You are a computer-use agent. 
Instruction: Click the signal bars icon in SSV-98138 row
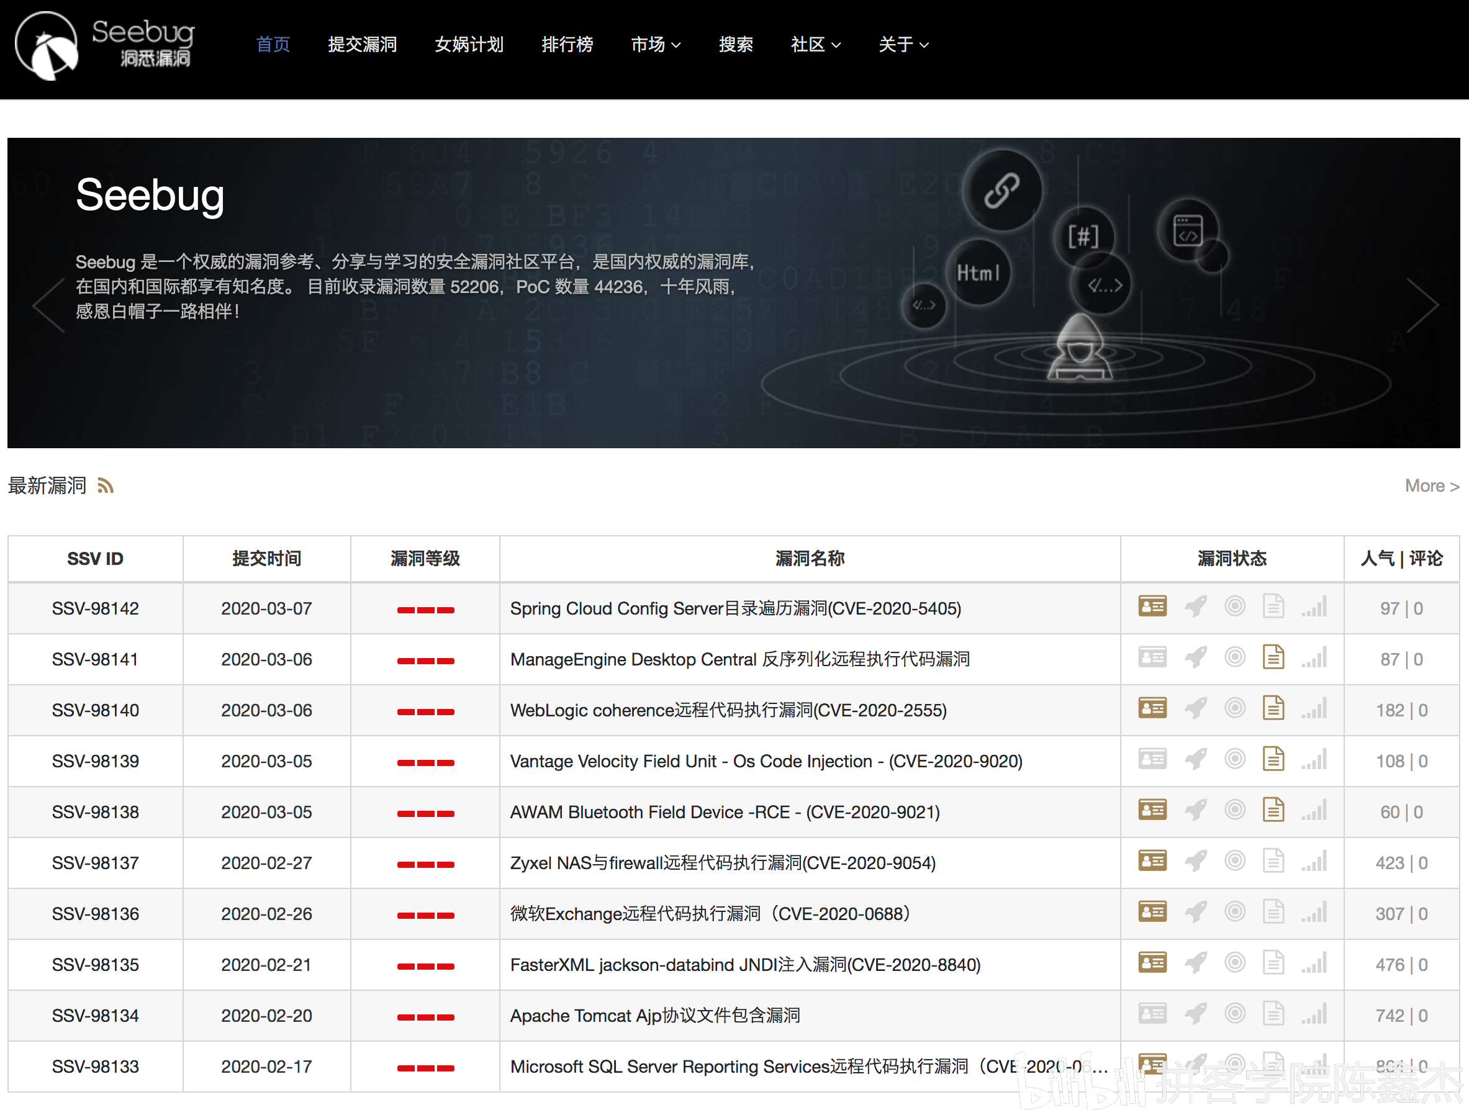(1314, 810)
